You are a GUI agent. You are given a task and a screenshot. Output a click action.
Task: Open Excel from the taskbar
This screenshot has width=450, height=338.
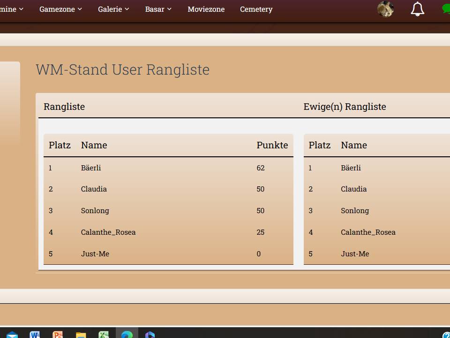104,334
